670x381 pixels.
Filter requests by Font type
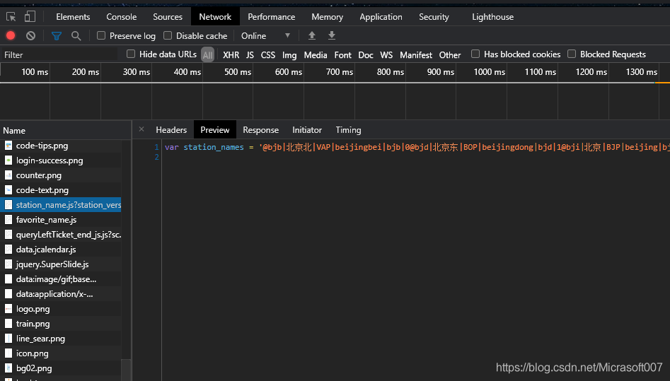point(342,54)
